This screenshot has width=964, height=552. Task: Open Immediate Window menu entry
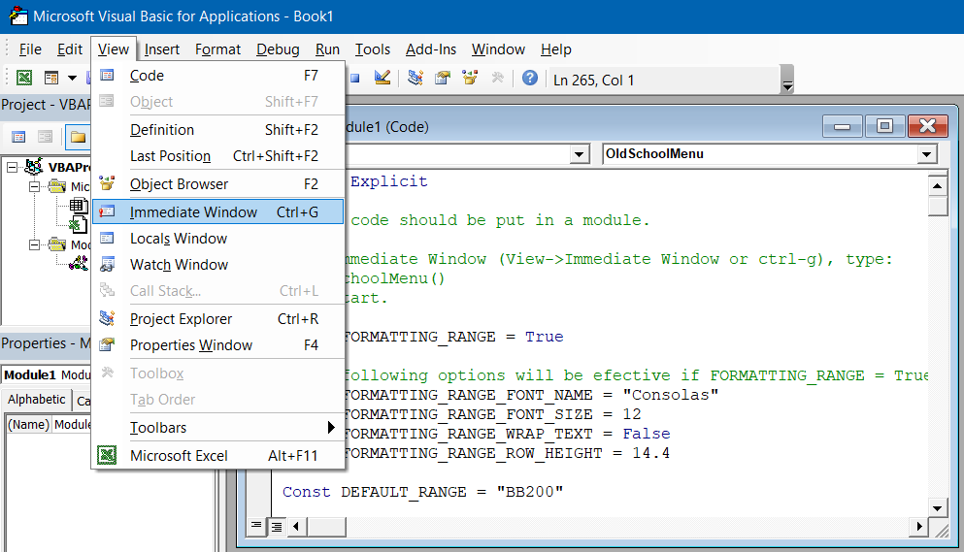click(x=218, y=211)
